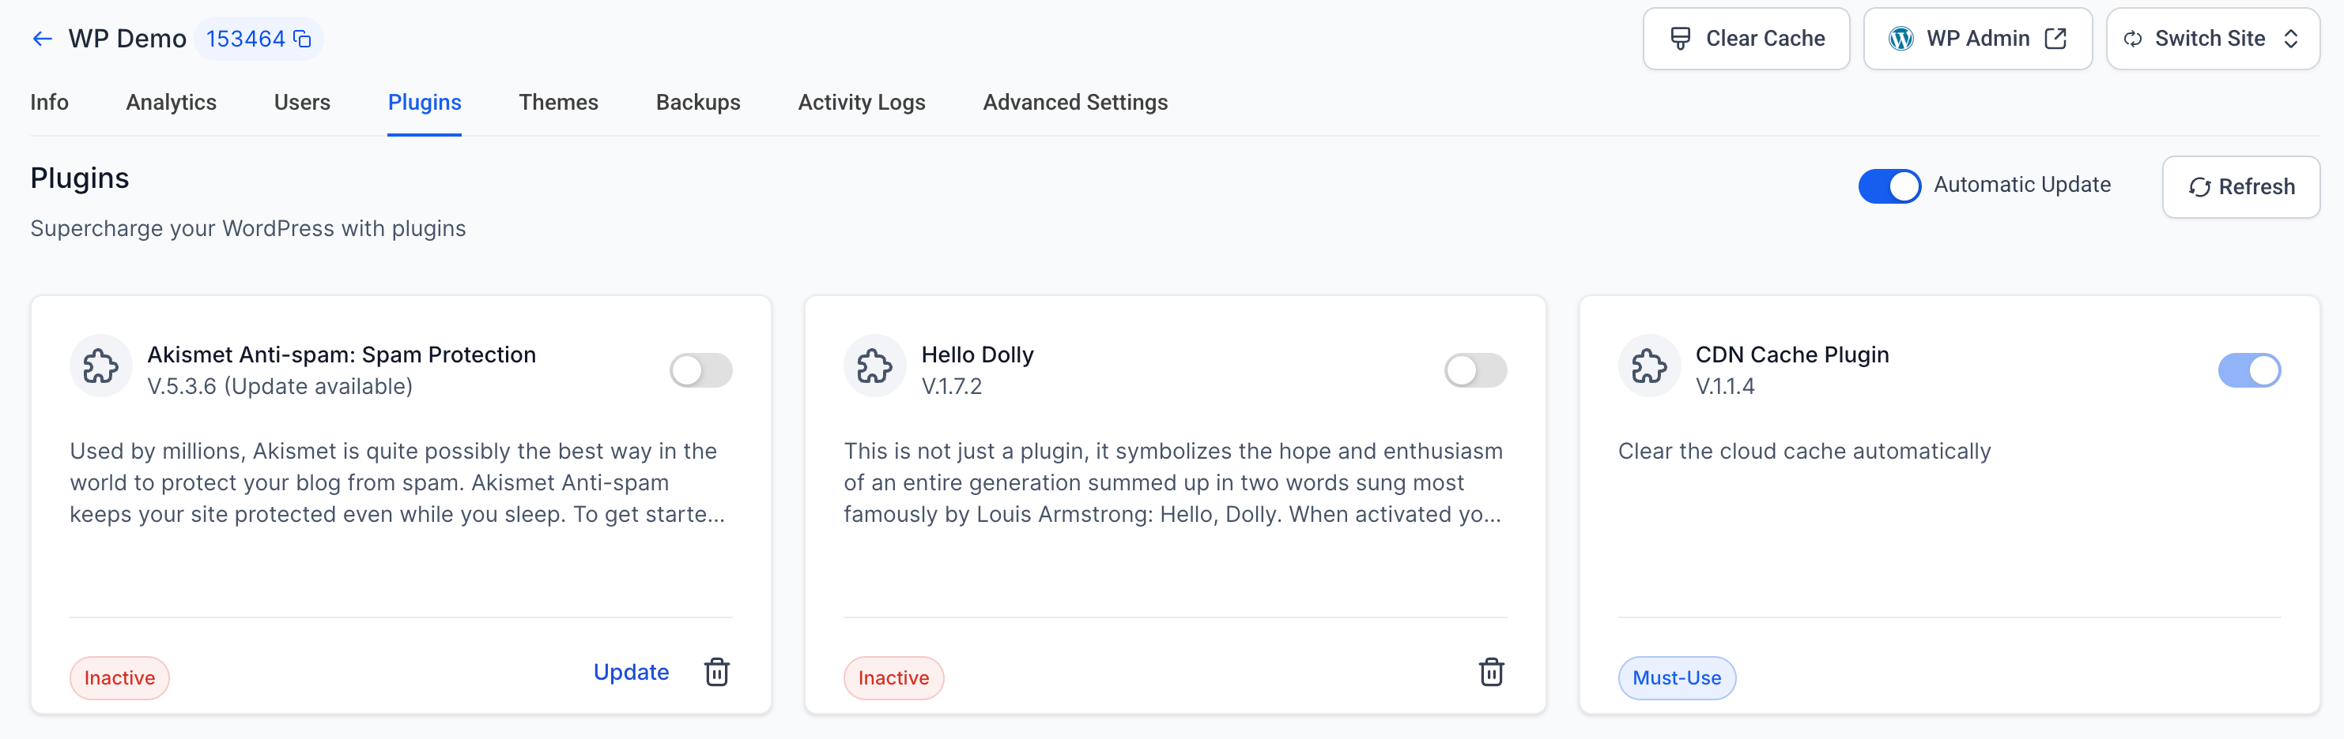Turn off the Automatic Update switch
Viewport: 2344px width, 739px height.
coord(1889,186)
